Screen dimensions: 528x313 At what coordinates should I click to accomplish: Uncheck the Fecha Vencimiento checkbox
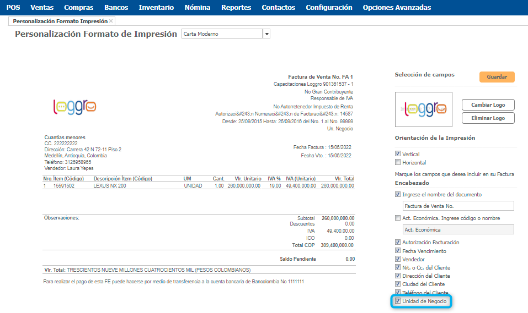coord(398,251)
